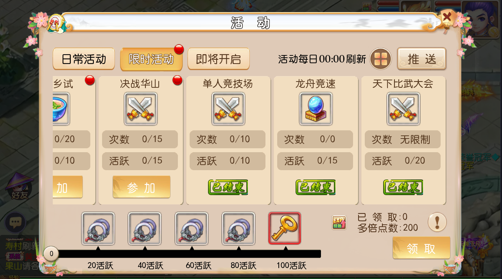Screen dimensions: 502x279
Task: Click the 40活跃 reward ring icon
Action: 145,229
